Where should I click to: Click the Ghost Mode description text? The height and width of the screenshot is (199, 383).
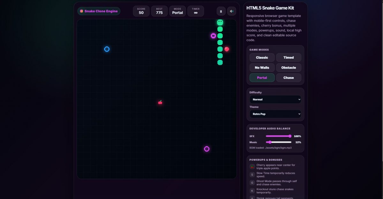pos(277,183)
